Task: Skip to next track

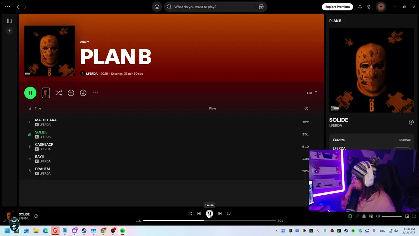Action: tap(220, 213)
